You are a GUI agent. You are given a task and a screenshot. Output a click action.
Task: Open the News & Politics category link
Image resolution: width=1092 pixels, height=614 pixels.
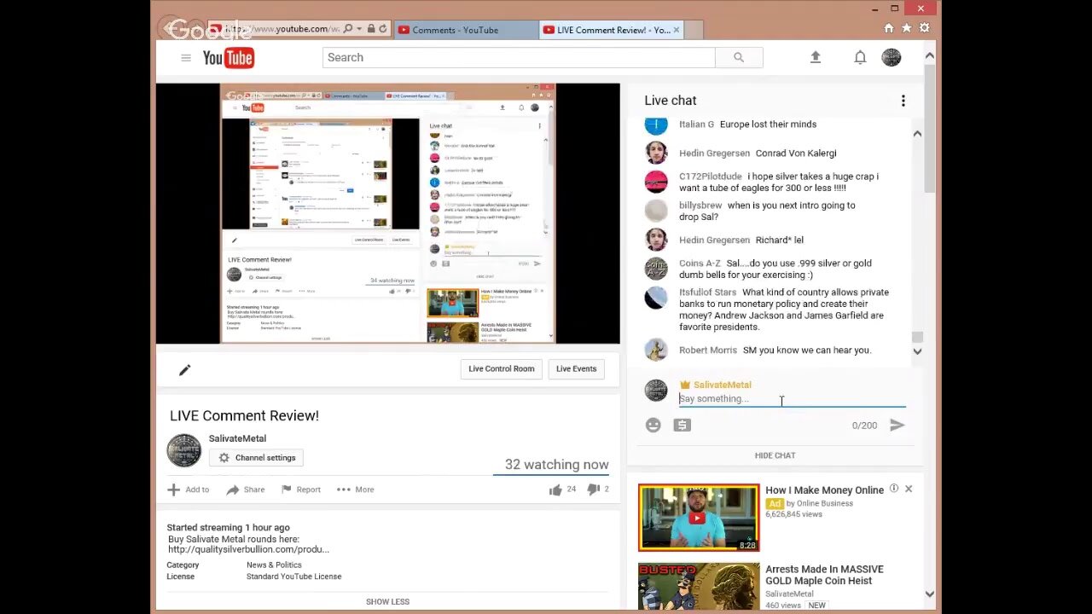pyautogui.click(x=274, y=565)
